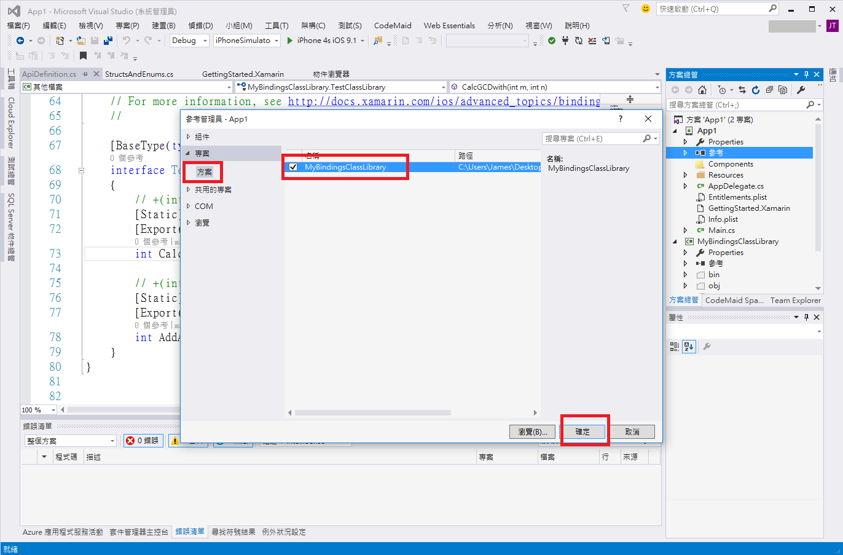Click the 瀏覽(B)... button

point(532,431)
